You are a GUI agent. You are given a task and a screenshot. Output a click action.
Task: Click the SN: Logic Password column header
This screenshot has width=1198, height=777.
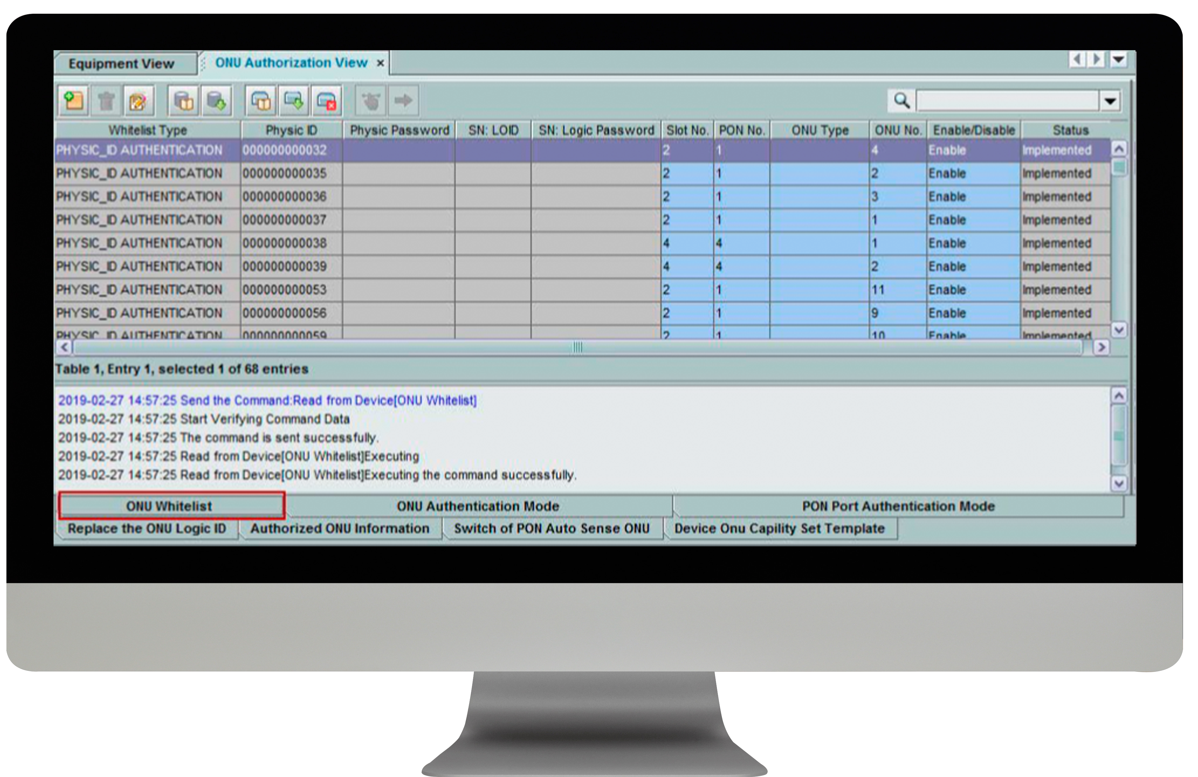[x=596, y=130]
